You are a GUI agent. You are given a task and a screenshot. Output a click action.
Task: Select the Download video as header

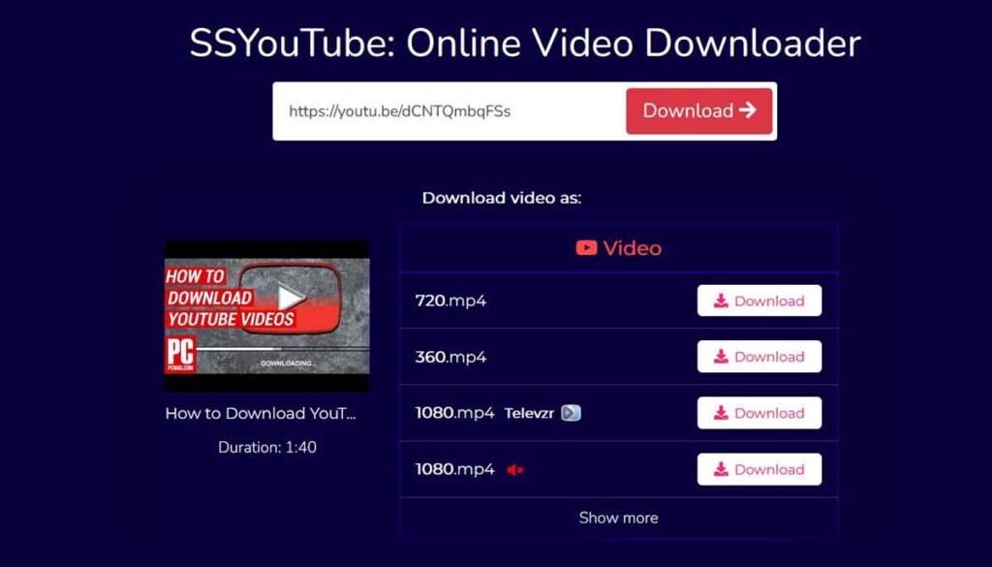point(500,197)
